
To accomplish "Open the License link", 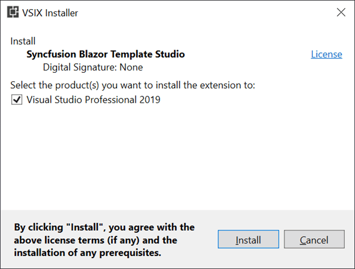I will click(x=327, y=55).
